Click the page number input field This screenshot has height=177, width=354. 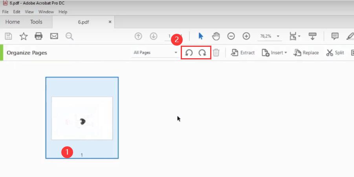(170, 36)
